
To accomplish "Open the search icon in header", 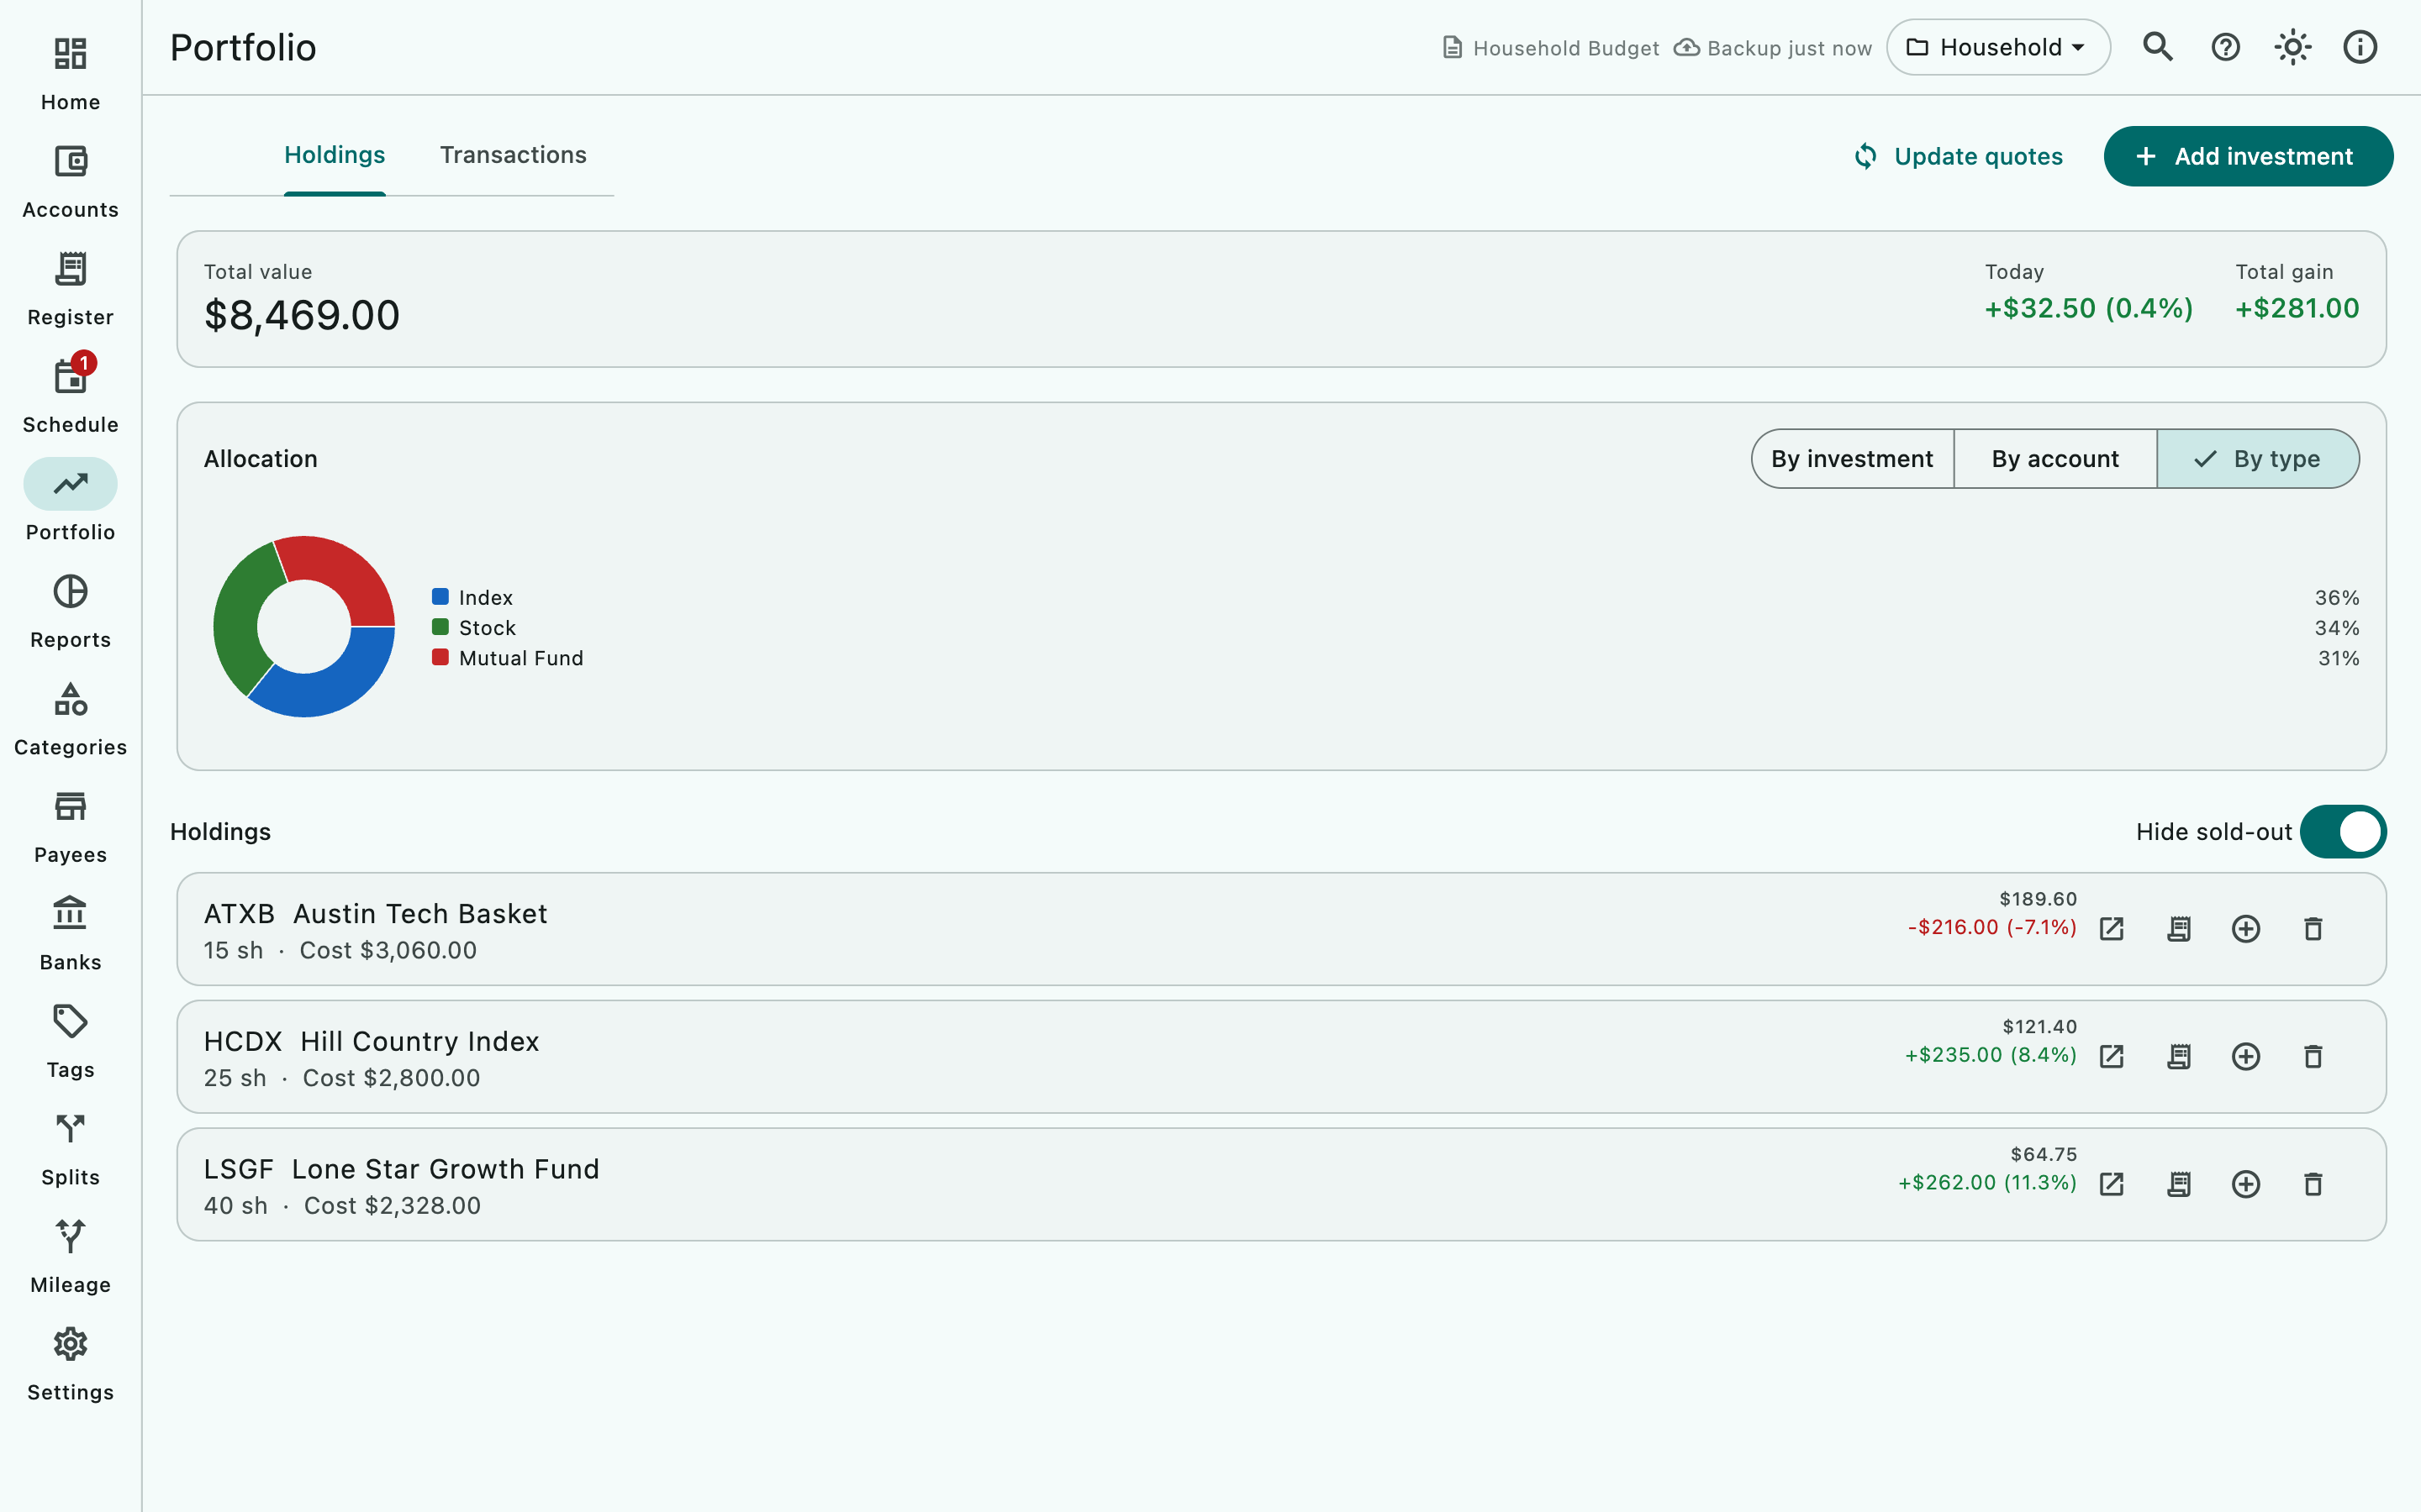I will point(2158,47).
